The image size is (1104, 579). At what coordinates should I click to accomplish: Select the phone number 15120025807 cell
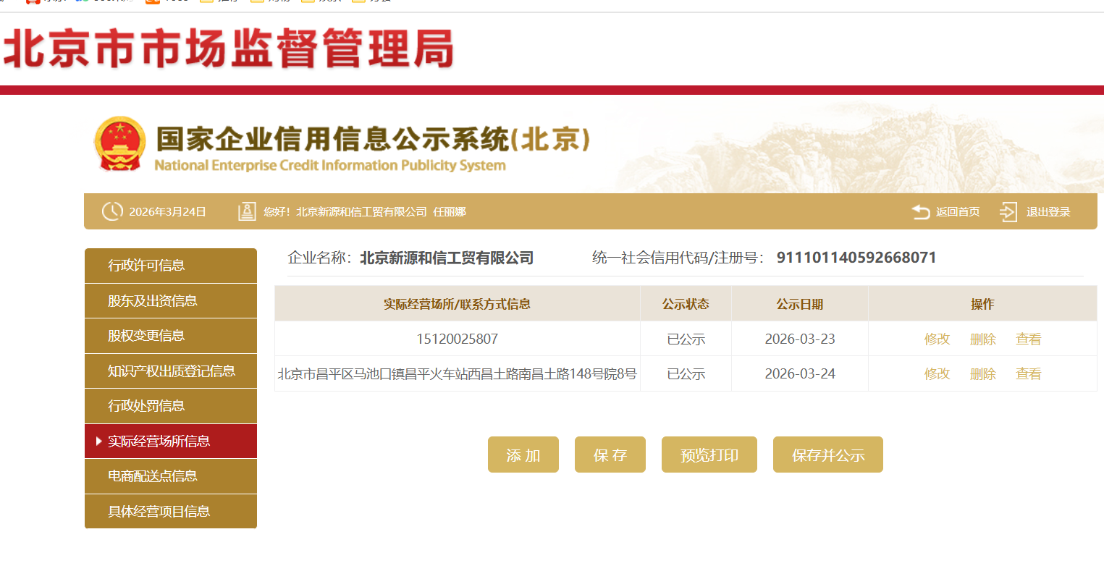click(458, 339)
